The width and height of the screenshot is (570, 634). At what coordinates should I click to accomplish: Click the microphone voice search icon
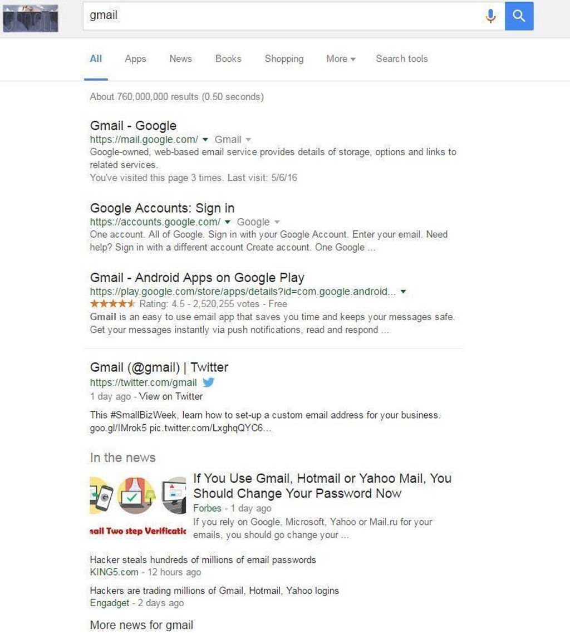point(490,16)
